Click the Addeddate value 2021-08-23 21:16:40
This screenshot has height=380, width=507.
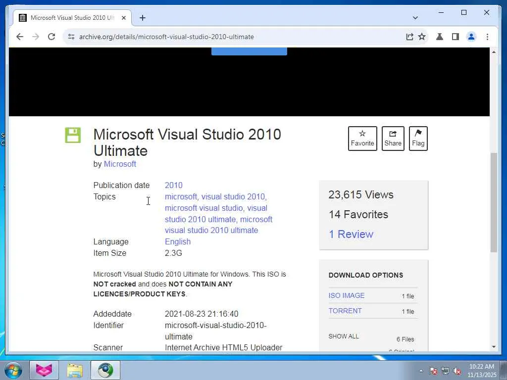202,314
